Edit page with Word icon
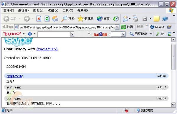The image size is (177, 114). [145, 19]
